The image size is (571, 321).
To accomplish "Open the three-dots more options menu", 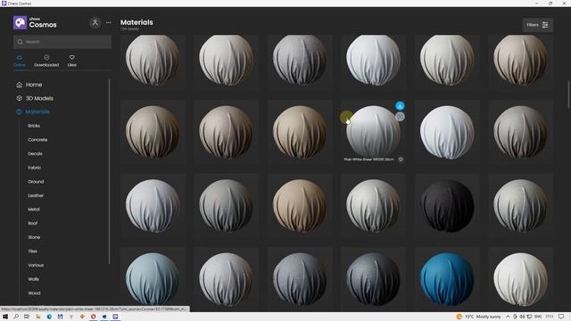I will (109, 22).
